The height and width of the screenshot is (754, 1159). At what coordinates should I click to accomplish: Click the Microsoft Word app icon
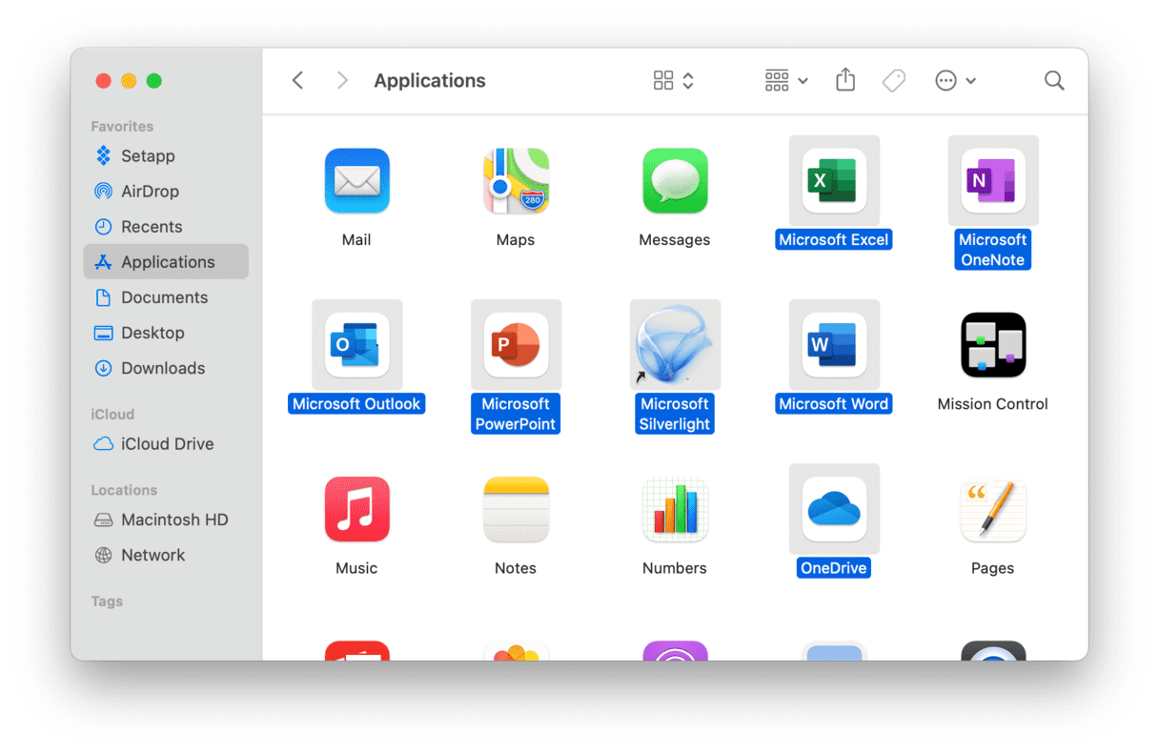point(834,345)
